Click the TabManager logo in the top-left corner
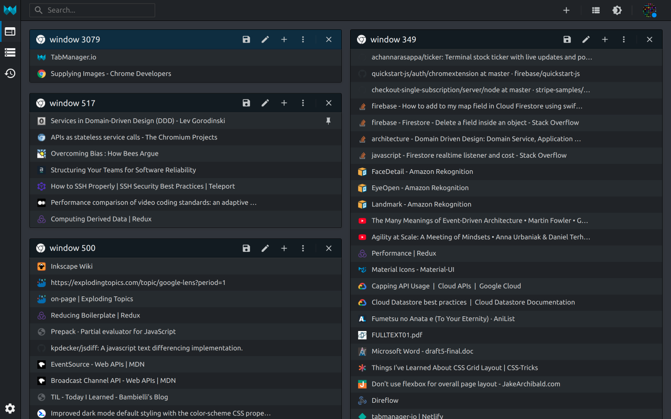This screenshot has height=419, width=671. point(10,10)
